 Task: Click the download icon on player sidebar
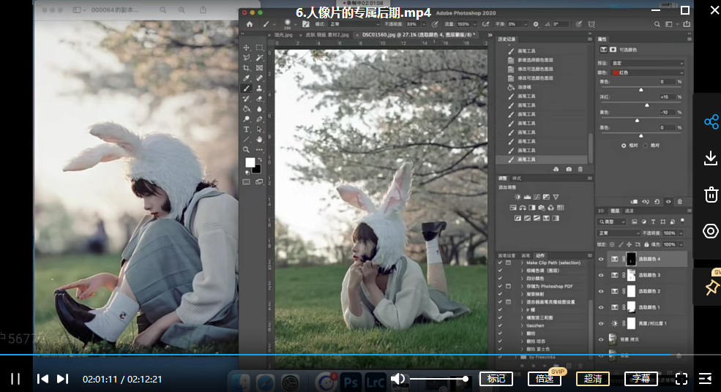[710, 158]
